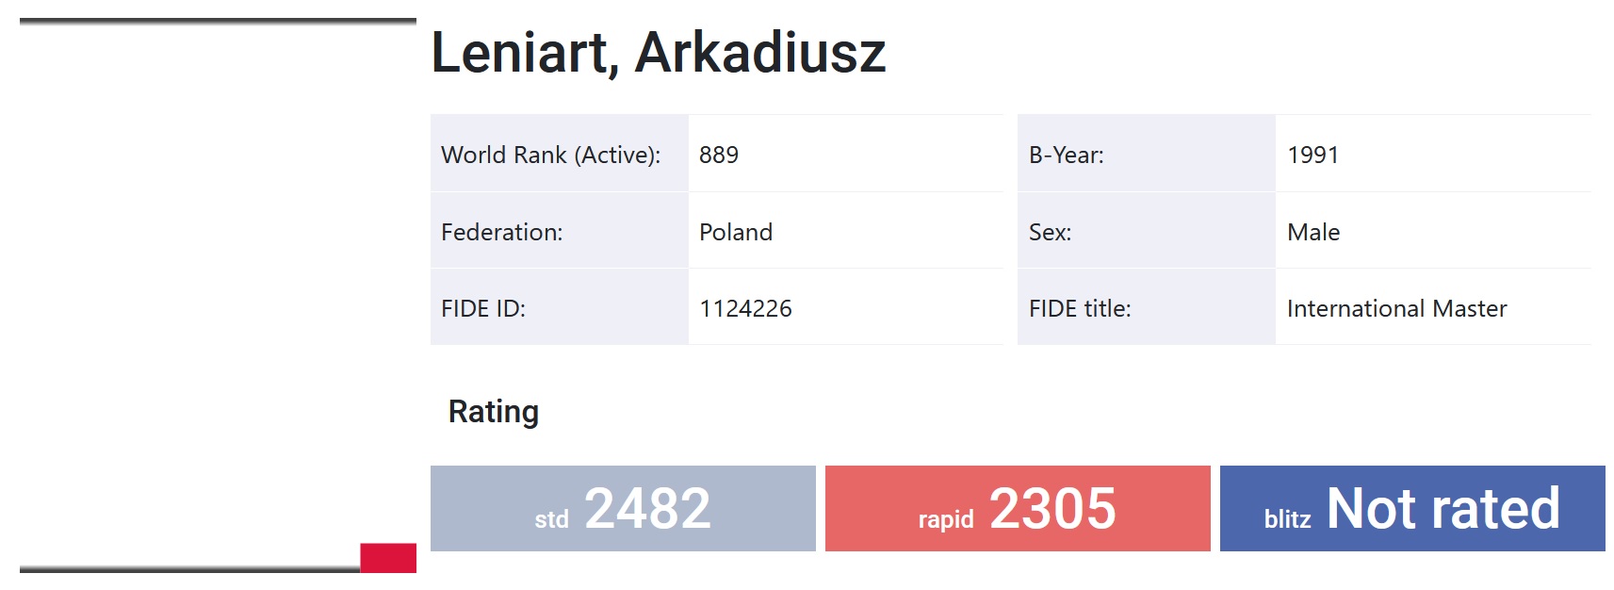Click the std label in rating box
The height and width of the screenshot is (590, 1614).
pyautogui.click(x=552, y=519)
